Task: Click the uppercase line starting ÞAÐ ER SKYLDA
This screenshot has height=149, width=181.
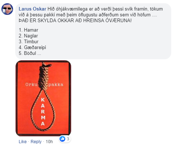Action: point(75,20)
